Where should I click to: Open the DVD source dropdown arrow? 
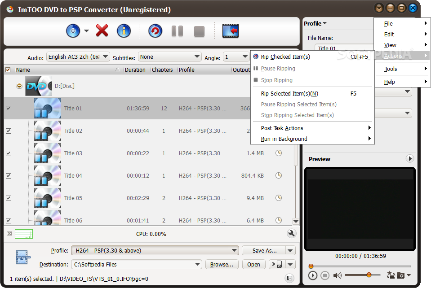coord(86,31)
